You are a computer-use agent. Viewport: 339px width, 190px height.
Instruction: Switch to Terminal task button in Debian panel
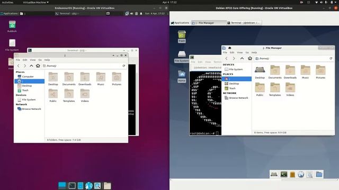point(244,23)
